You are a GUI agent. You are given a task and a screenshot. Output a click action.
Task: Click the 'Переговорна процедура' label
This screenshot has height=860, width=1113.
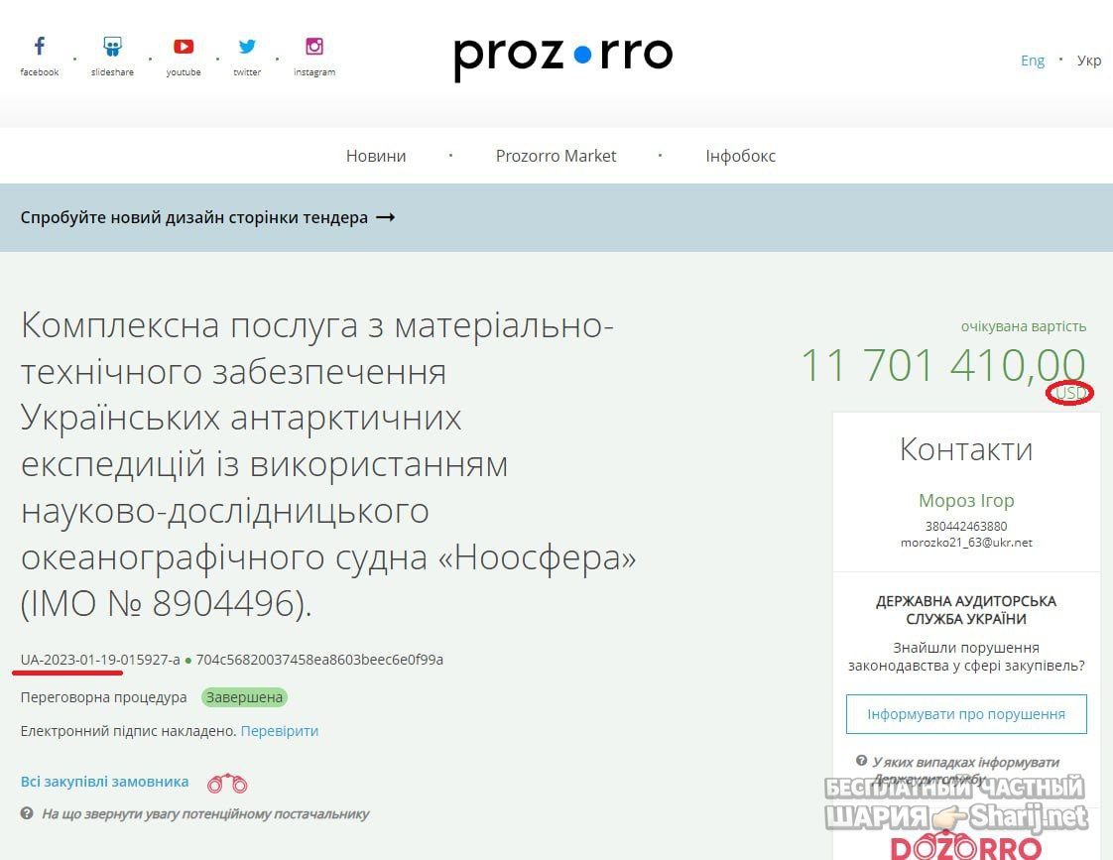[x=103, y=697]
